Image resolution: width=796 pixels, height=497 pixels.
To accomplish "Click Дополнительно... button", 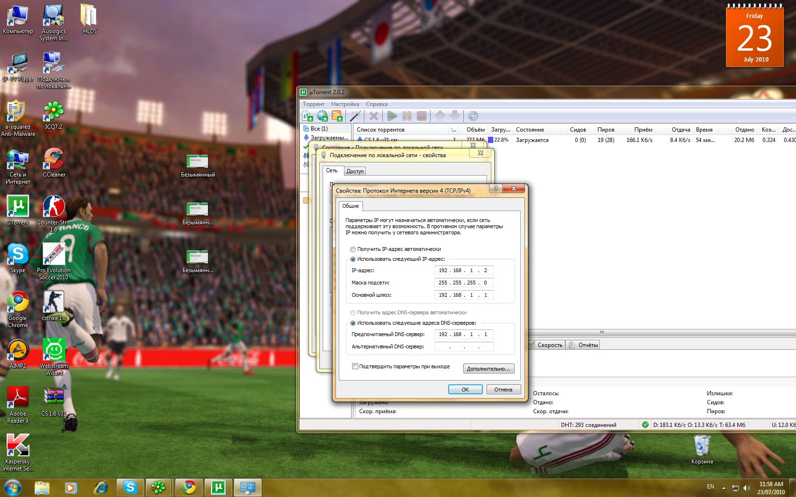I will [488, 369].
